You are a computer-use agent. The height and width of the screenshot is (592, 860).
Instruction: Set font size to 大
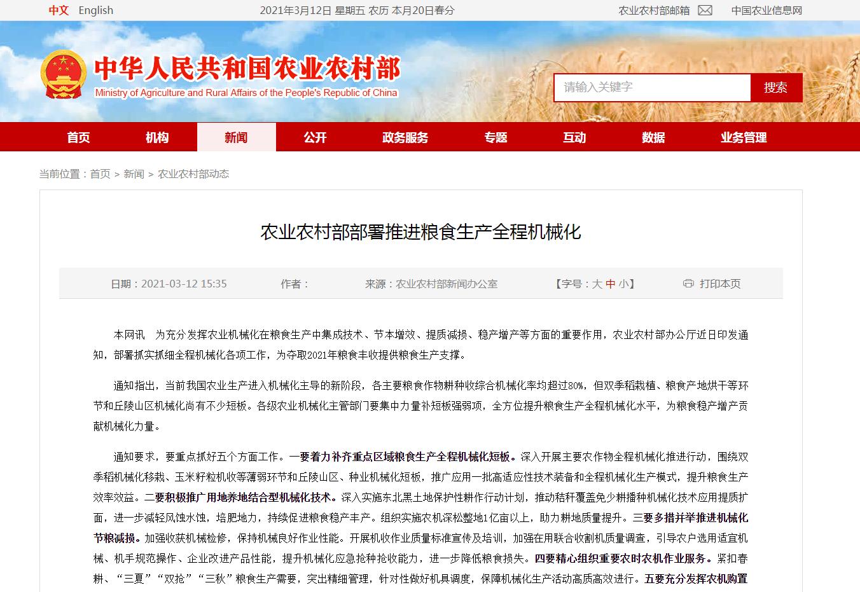click(597, 284)
